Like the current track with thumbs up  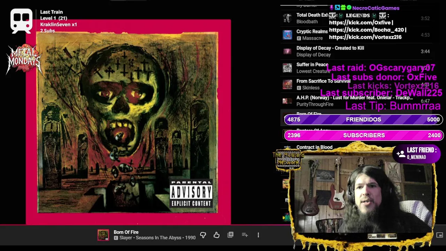pyautogui.click(x=216, y=235)
